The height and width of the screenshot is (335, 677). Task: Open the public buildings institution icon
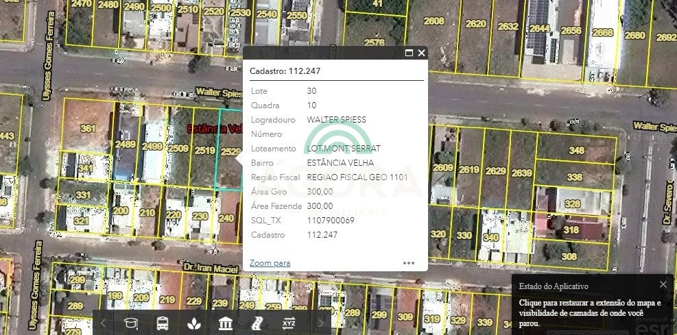(226, 323)
